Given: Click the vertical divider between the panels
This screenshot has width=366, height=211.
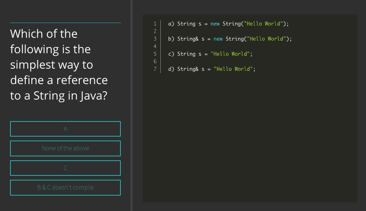Looking at the screenshot, I should point(132,105).
